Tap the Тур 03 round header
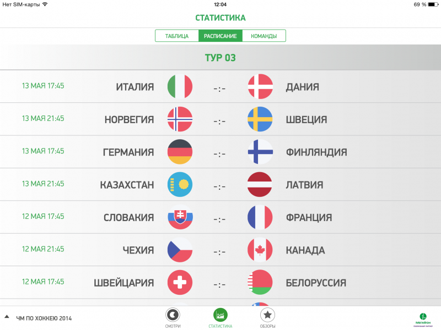441x330 pixels. [x=220, y=58]
